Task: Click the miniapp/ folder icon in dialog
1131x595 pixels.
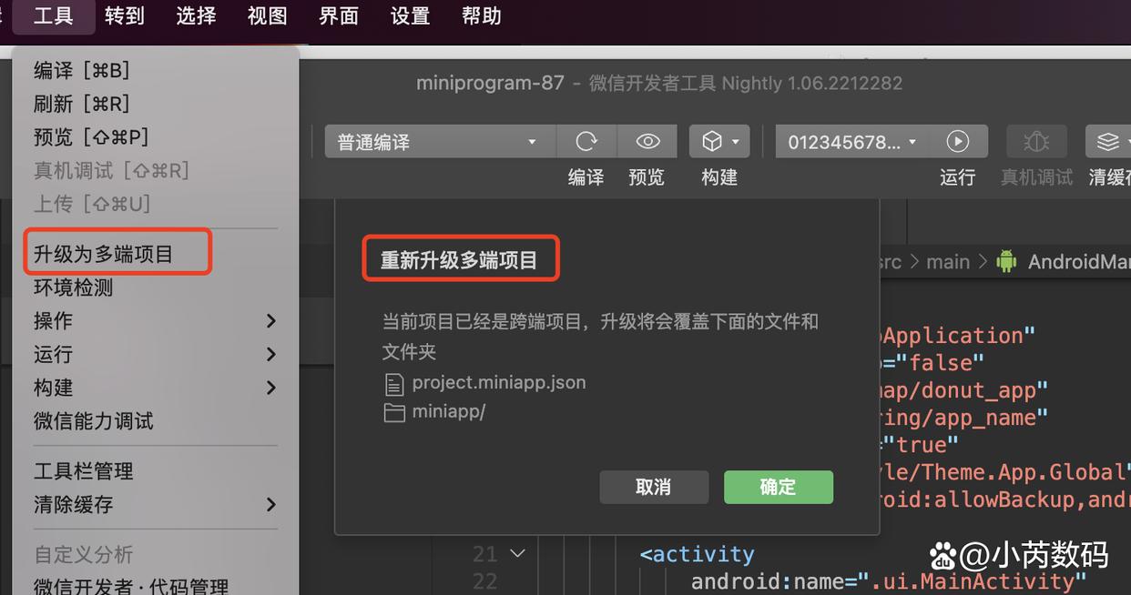Action: point(393,412)
